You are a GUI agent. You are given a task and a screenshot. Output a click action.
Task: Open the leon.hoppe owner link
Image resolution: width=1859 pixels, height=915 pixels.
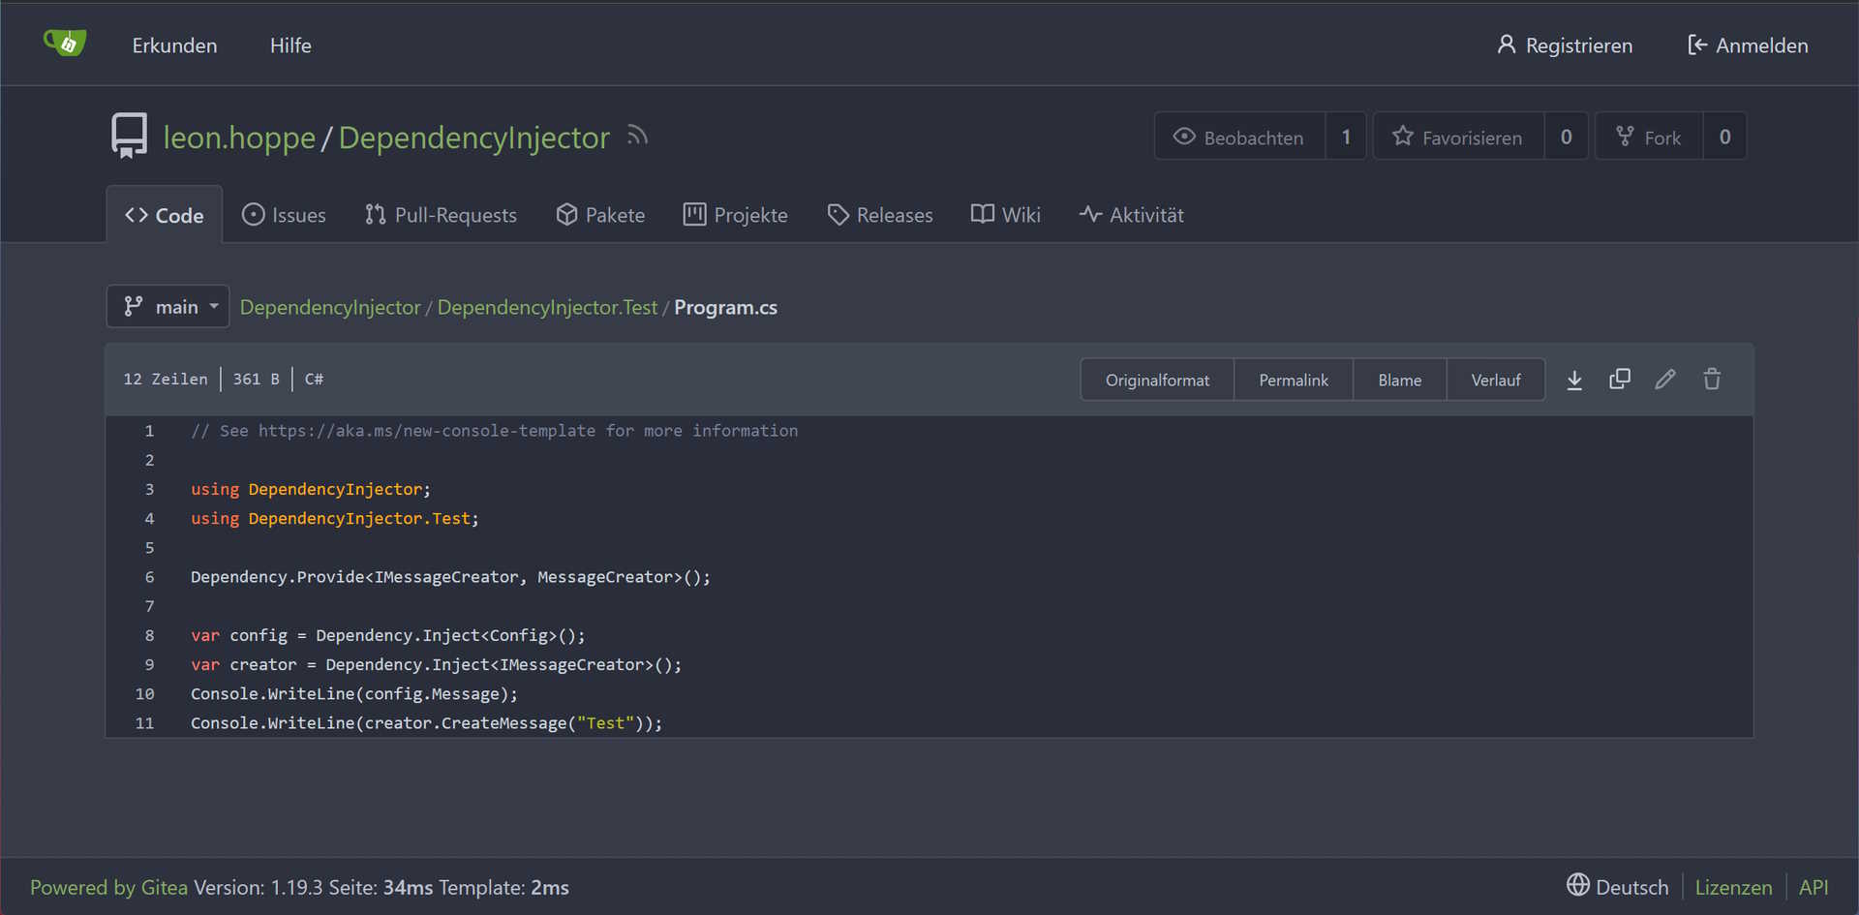click(x=239, y=137)
